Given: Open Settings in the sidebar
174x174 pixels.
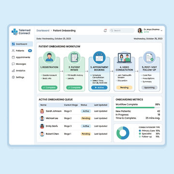Looking at the screenshot, I should [x=22, y=77].
